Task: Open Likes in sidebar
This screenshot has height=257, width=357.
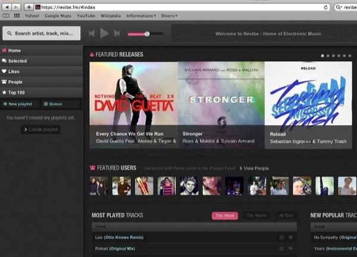Action: click(41, 71)
